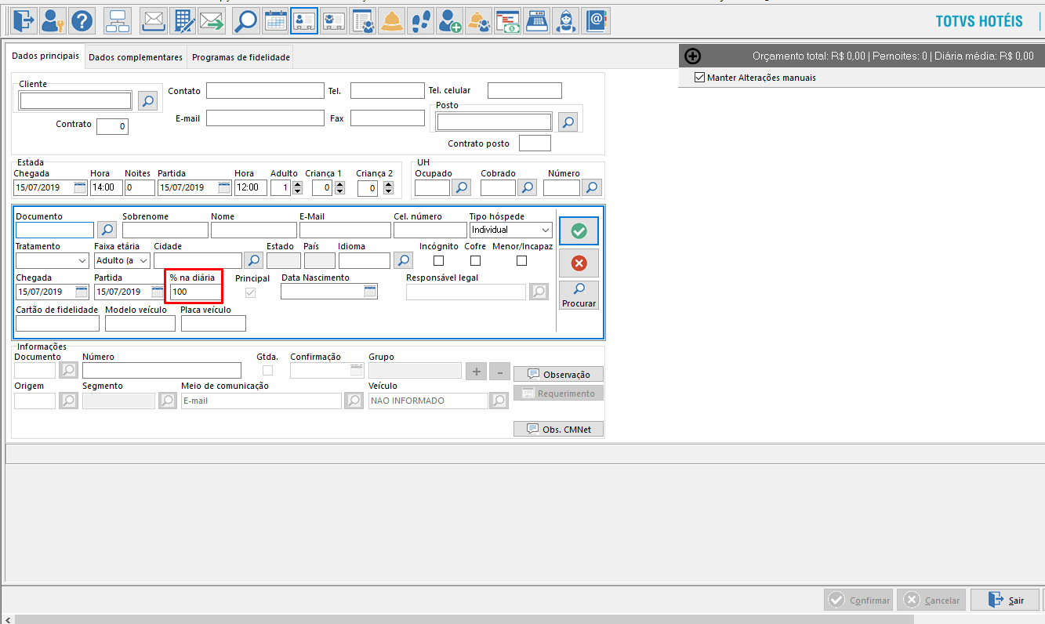Viewport: 1045px width, 624px height.
Task: Open the billing window with money icon
Action: click(x=508, y=20)
